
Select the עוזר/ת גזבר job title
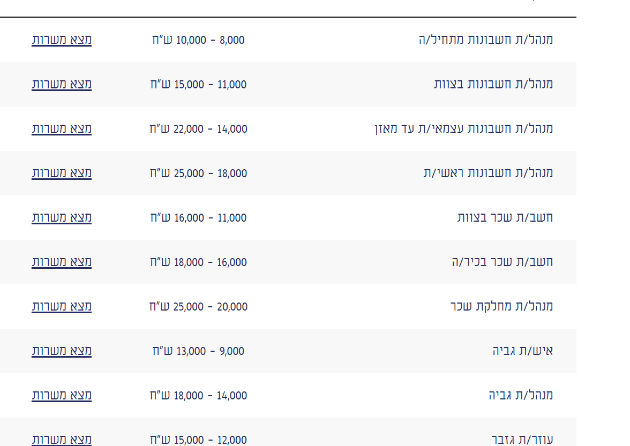pyautogui.click(x=522, y=440)
